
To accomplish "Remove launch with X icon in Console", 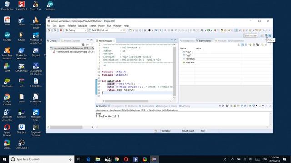I will (x=223, y=106).
